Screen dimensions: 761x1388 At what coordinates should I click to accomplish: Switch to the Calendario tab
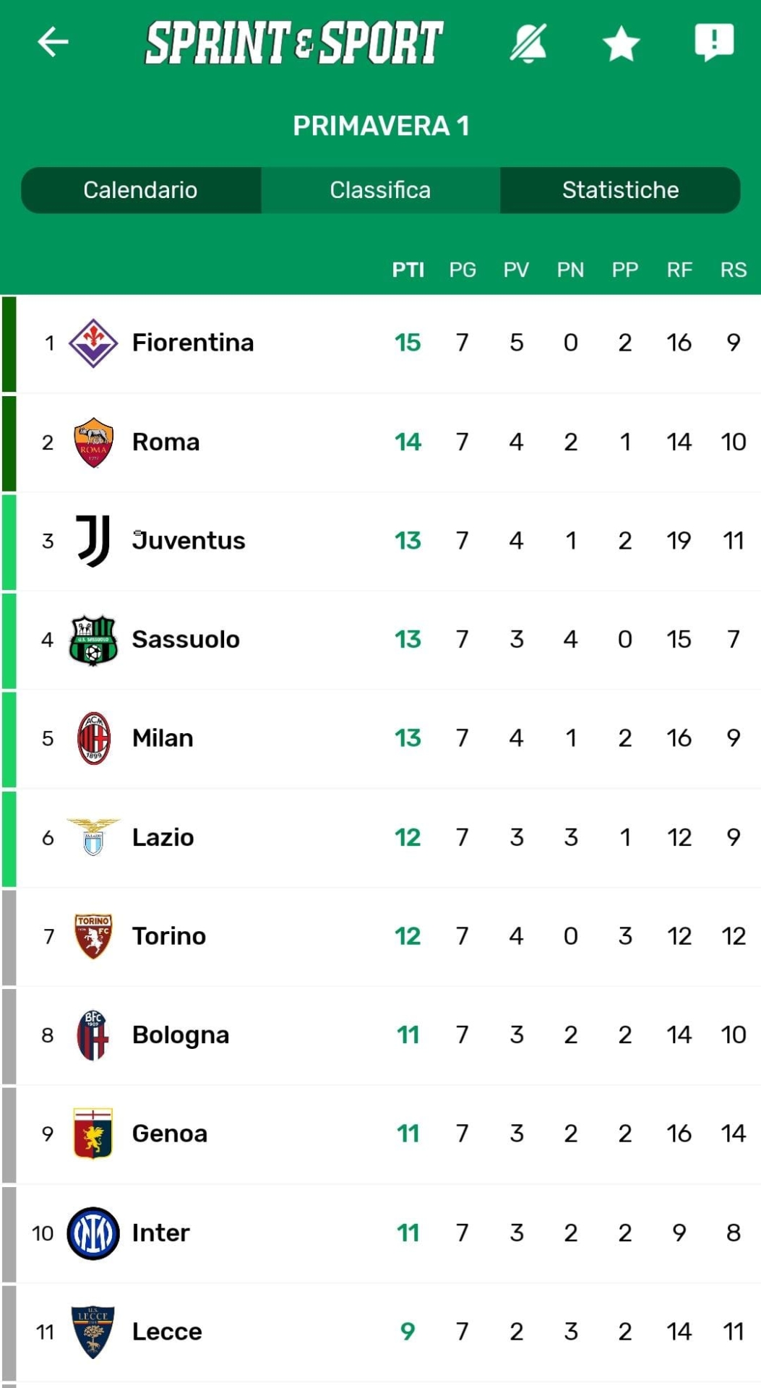[x=141, y=190]
